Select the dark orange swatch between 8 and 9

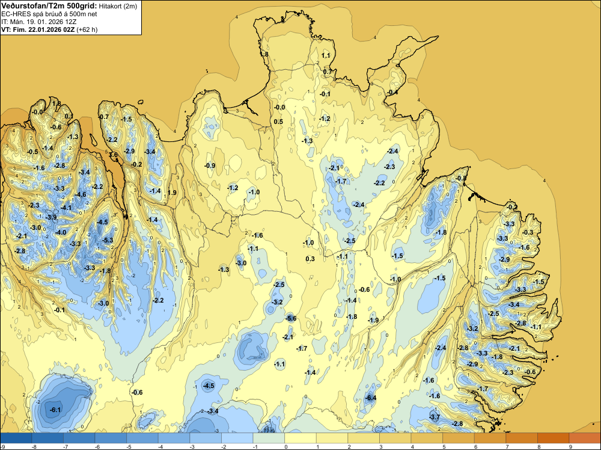(x=554, y=438)
